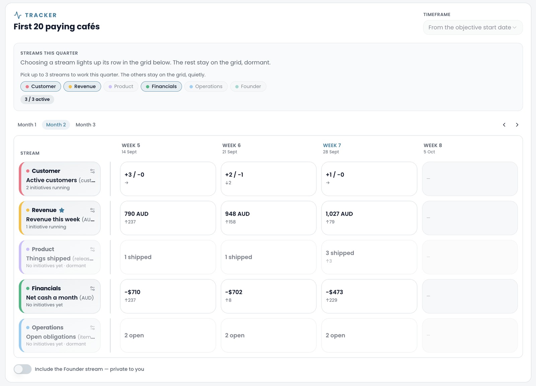The height and width of the screenshot is (386, 536).
Task: Open Financials cell -$702
Action: [268, 296]
